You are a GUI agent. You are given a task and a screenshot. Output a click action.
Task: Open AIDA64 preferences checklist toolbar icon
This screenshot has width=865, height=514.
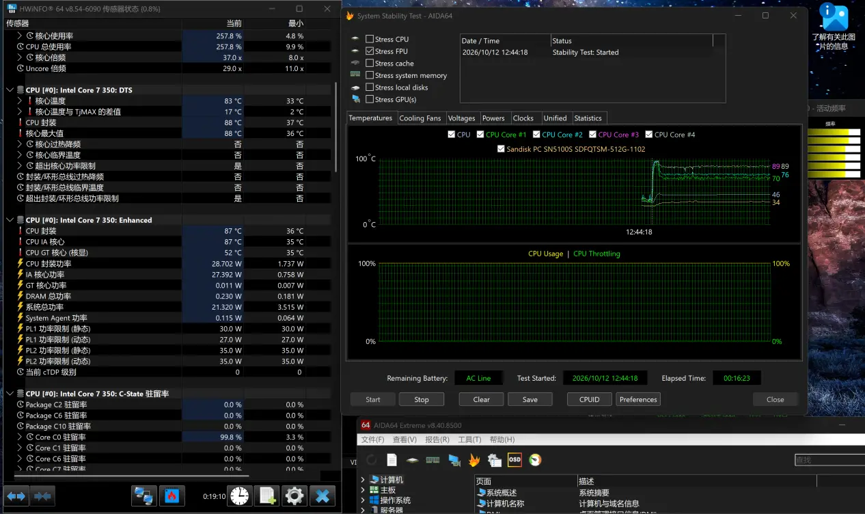[494, 460]
